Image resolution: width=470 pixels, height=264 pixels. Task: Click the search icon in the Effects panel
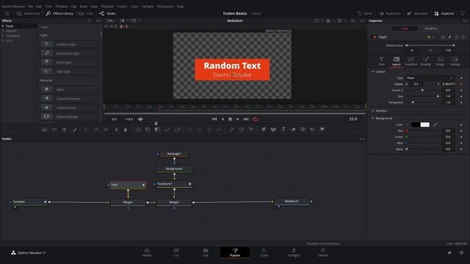coord(90,21)
